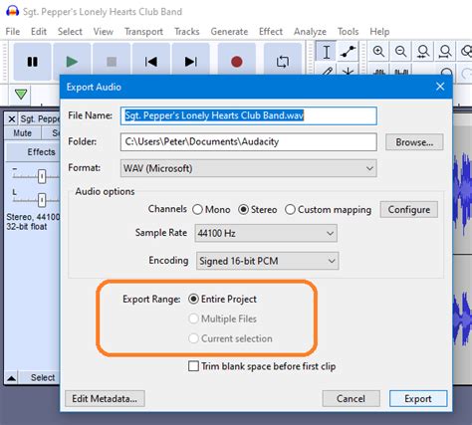Close the Sgt. Pepper track with X
Viewport: 472px width, 425px height.
coord(12,118)
